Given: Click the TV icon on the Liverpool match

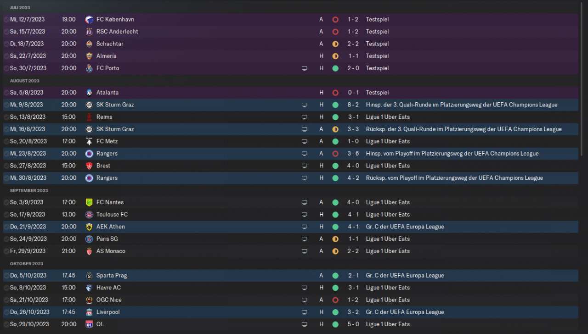Looking at the screenshot, I should [304, 312].
